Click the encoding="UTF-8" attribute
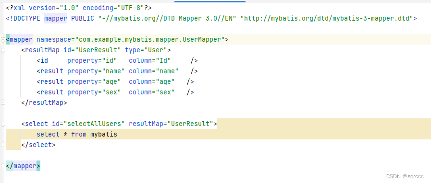Viewport: 431px width, 183px height. tap(113, 8)
